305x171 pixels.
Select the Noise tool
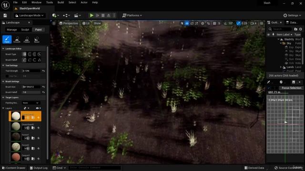tap(37, 39)
